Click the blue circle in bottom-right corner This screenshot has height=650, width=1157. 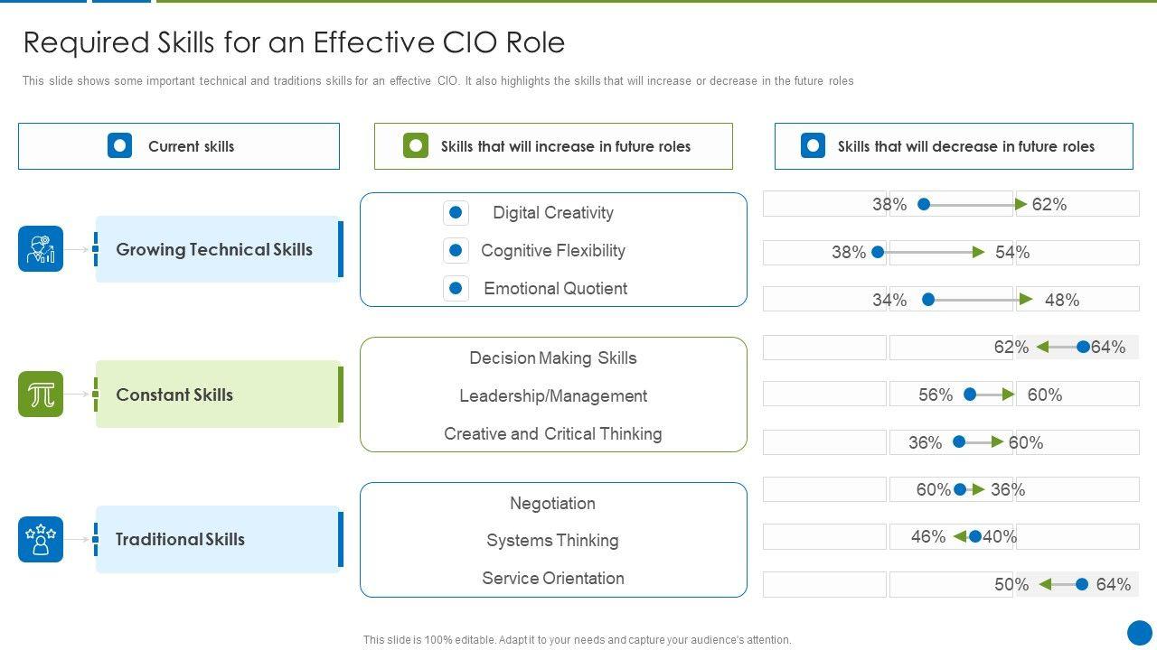point(1140,633)
